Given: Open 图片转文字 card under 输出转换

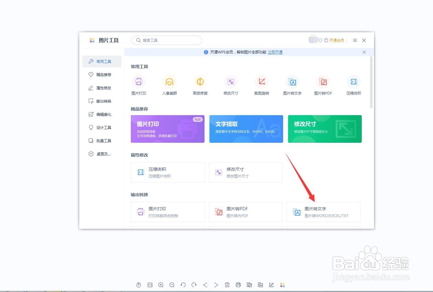Looking at the screenshot, I should coord(324,212).
